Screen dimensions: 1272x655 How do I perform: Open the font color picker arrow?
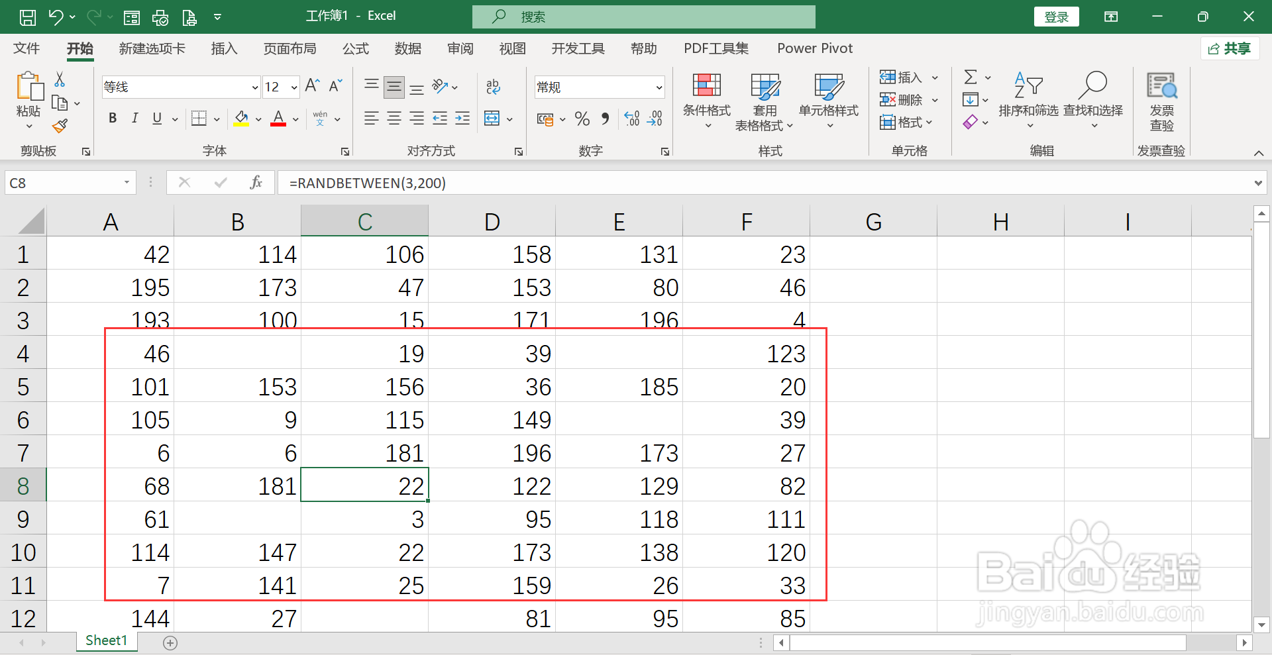click(x=295, y=119)
